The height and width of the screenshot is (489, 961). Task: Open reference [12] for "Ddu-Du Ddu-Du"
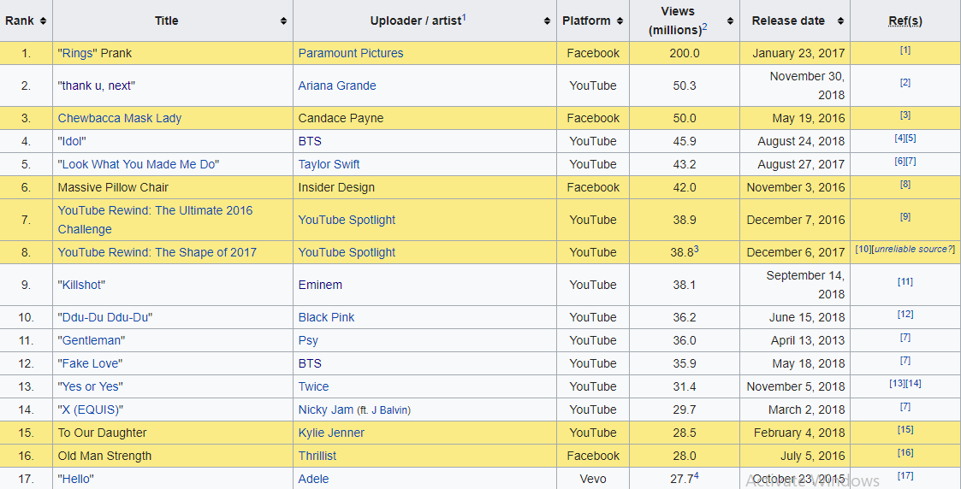(x=905, y=314)
